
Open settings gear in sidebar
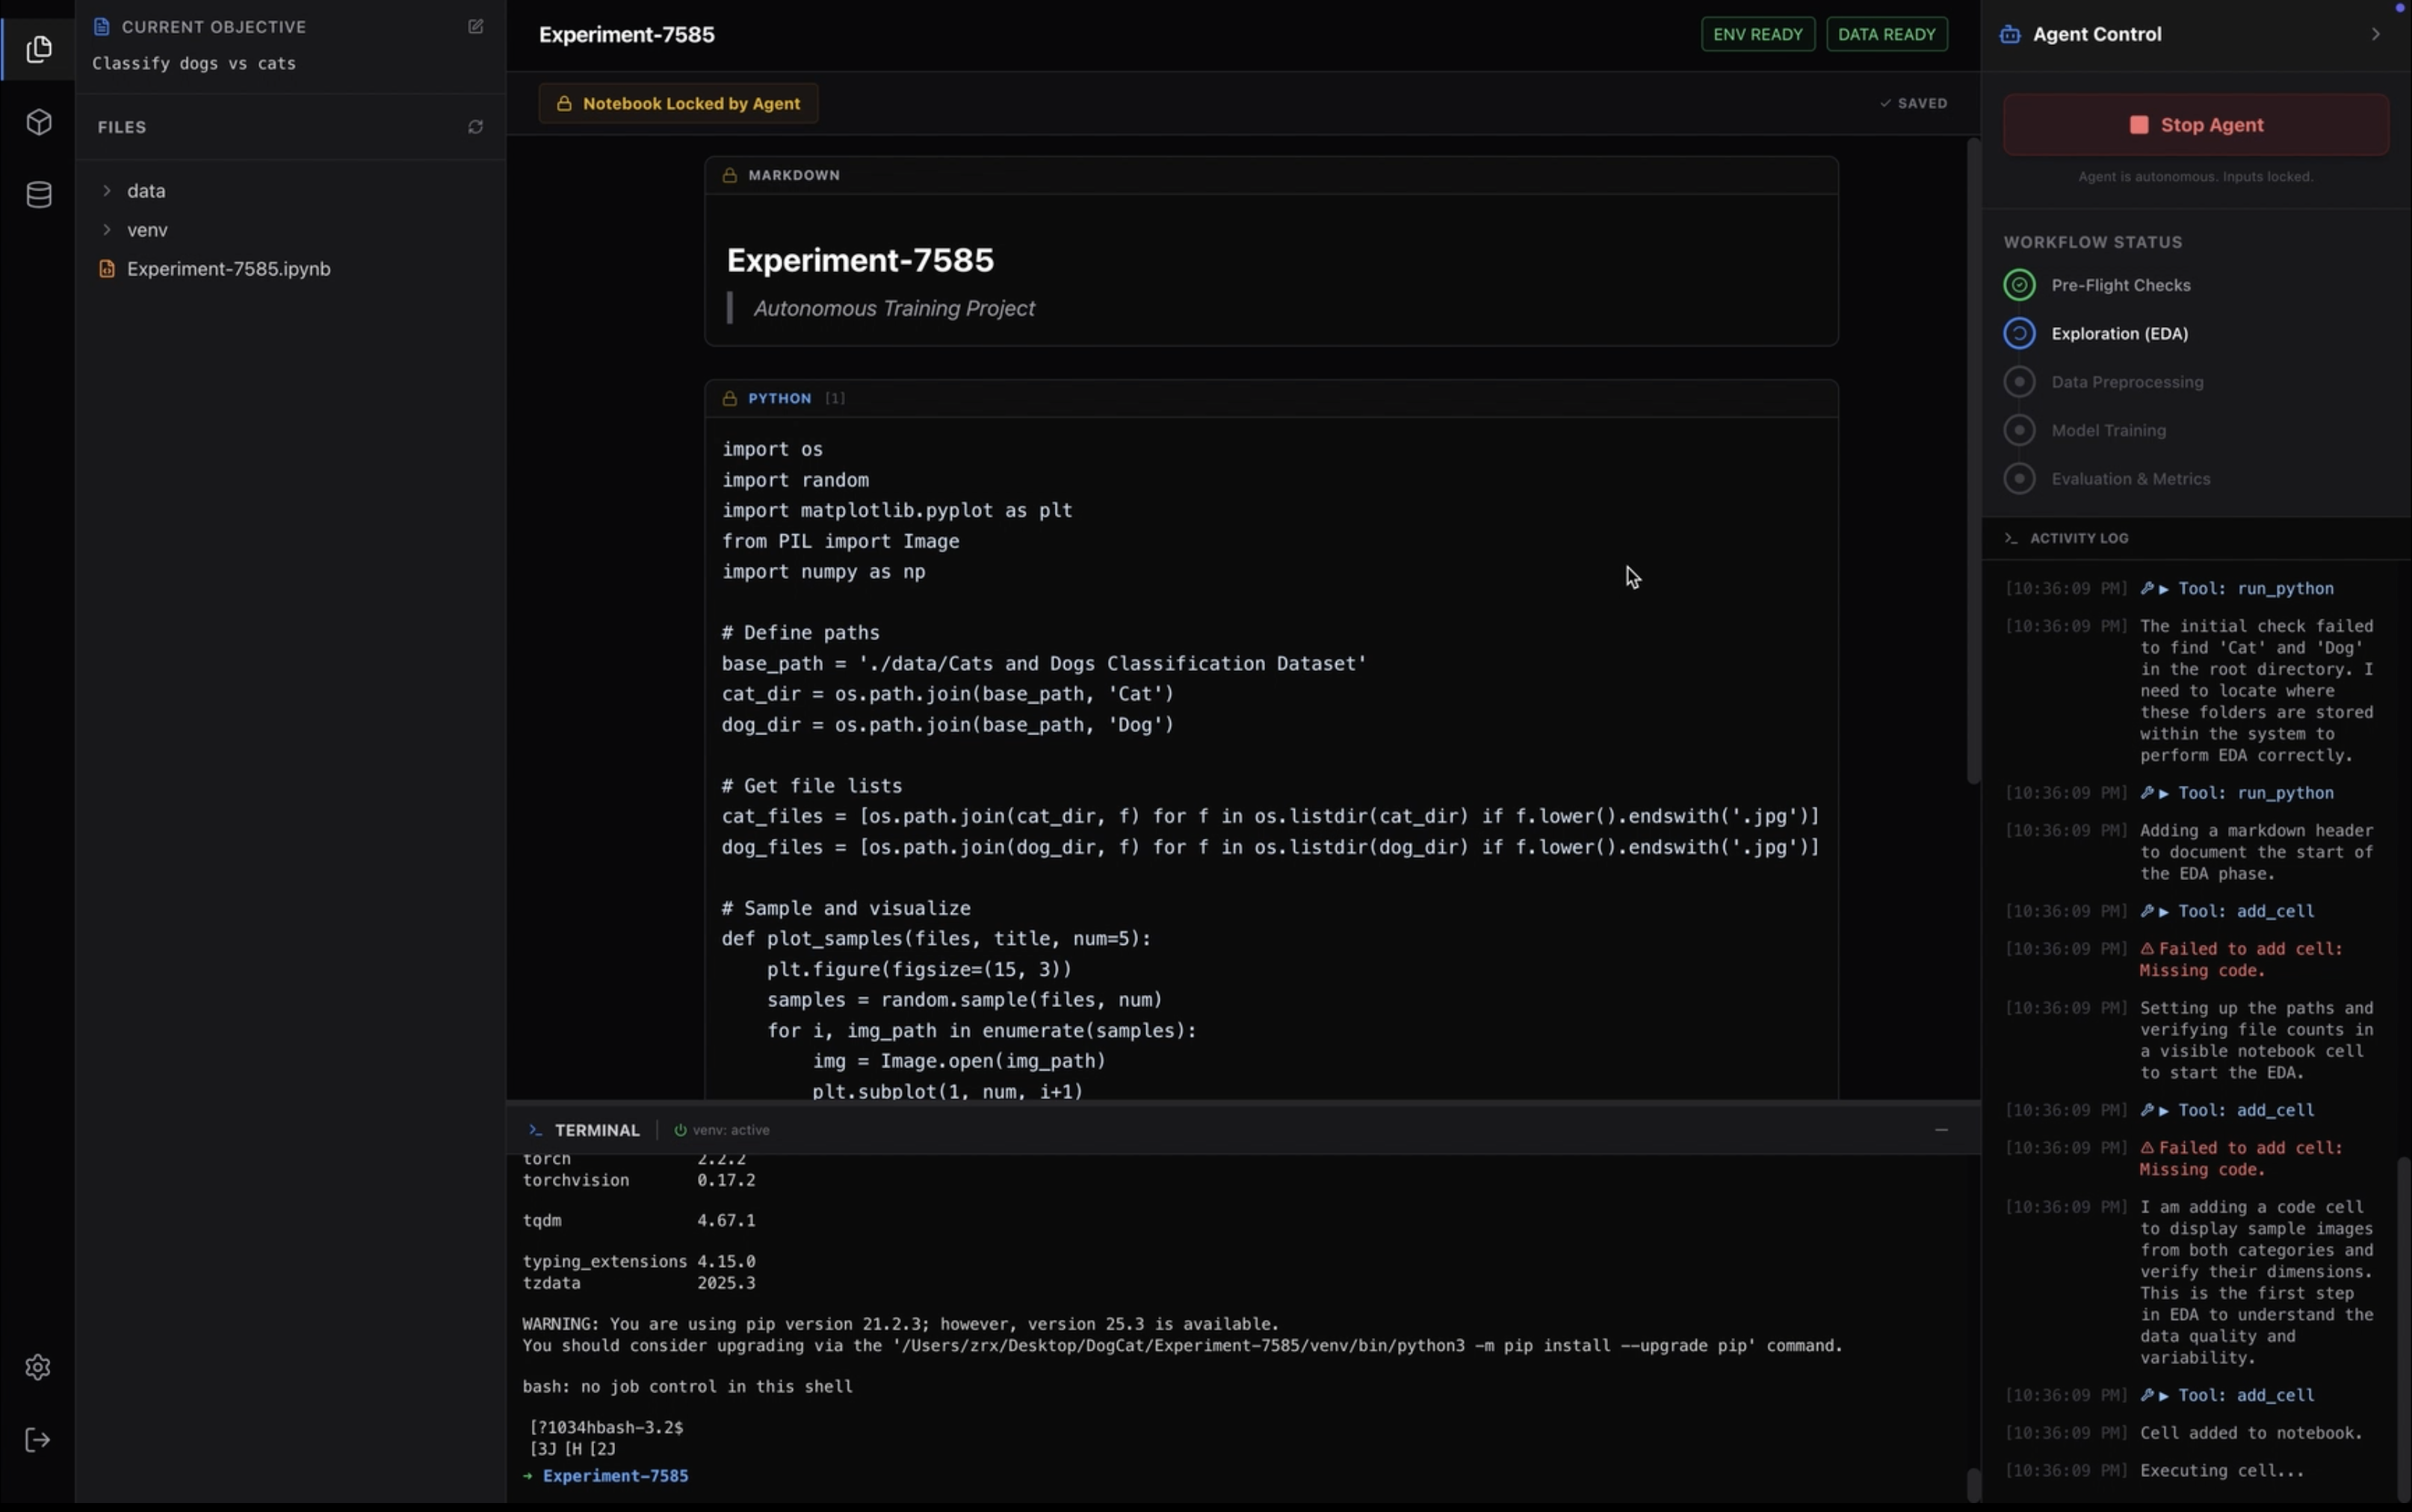[38, 1367]
